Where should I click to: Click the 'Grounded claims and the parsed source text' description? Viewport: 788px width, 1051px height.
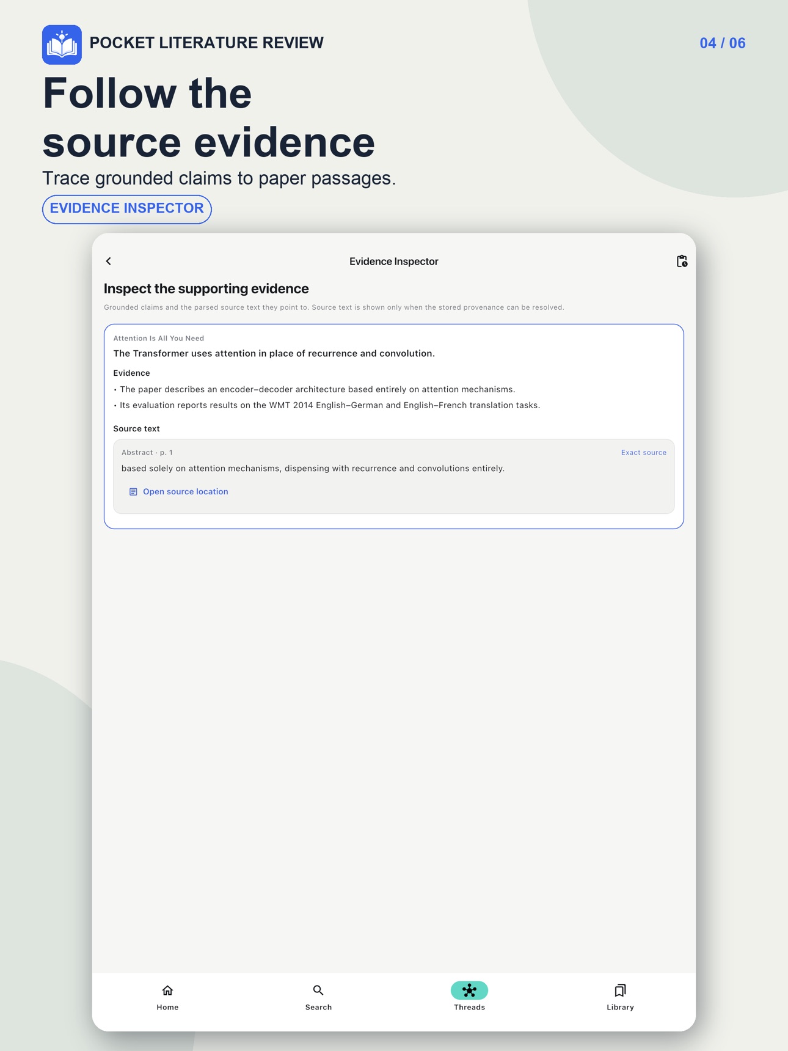(x=334, y=307)
